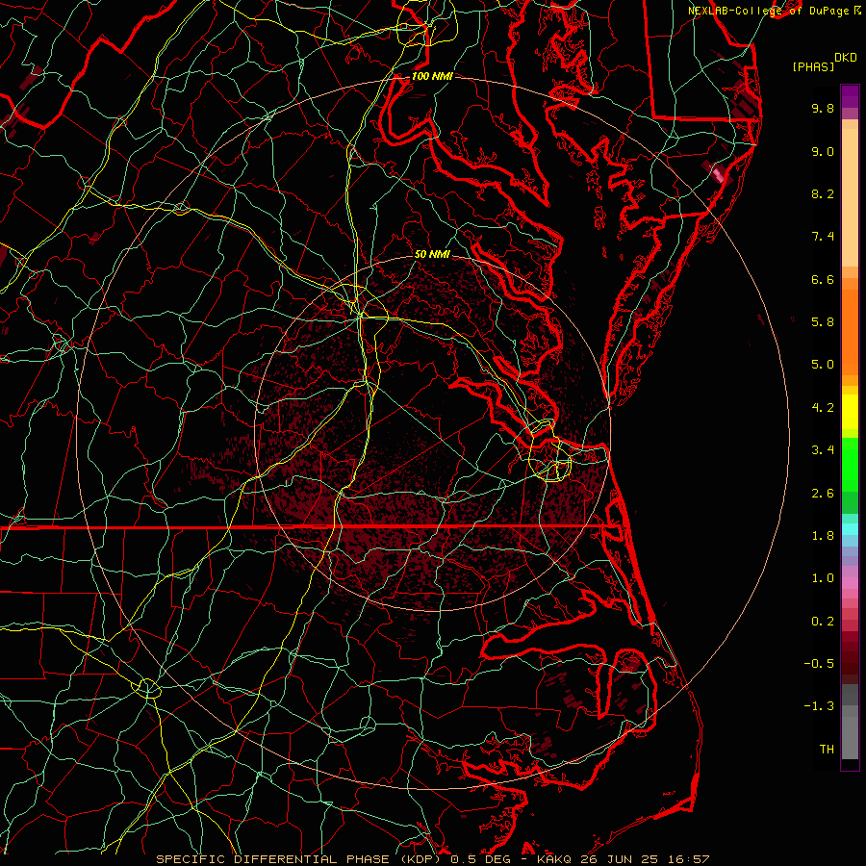Select the 6.6 scale value label
The width and height of the screenshot is (866, 866).
tap(823, 279)
